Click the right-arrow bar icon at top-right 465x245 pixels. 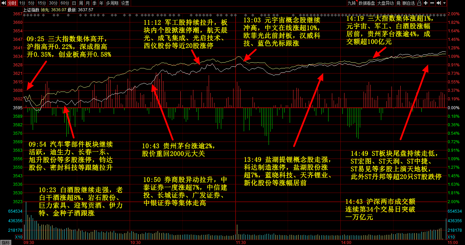click(438, 3)
